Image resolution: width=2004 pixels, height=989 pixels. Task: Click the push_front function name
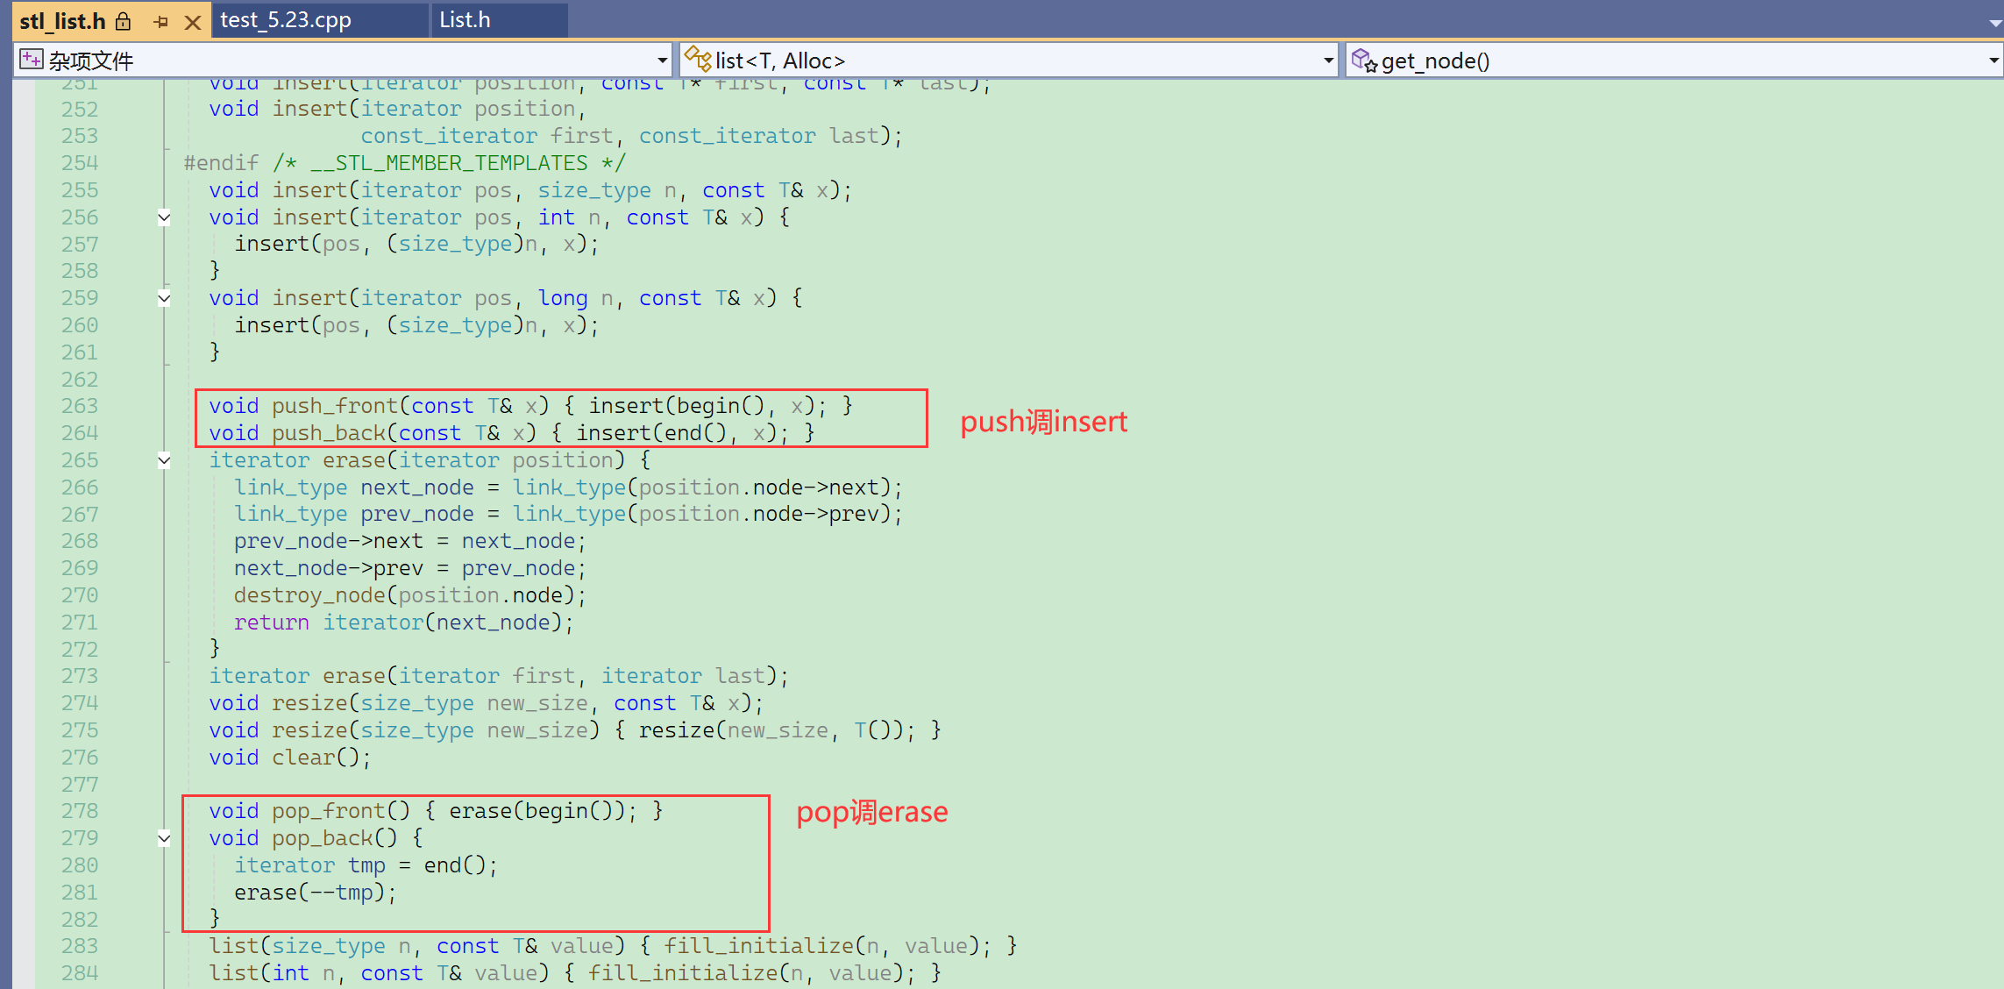334,406
